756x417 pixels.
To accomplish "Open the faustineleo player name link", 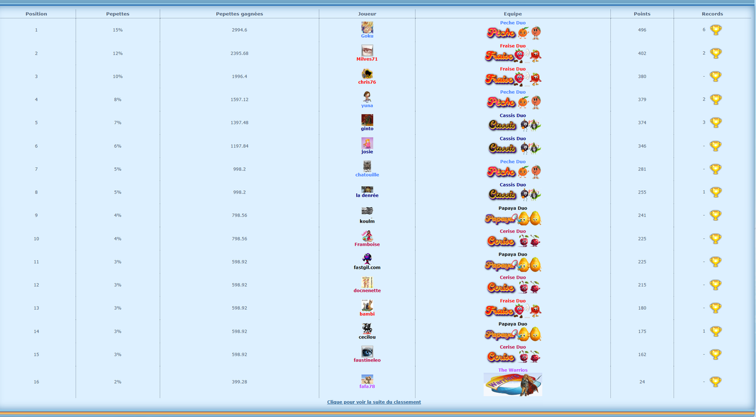I will pyautogui.click(x=367, y=360).
